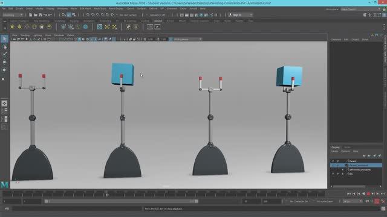Viewport: 387px width, 217px height.
Task: Switch to the Arnold shelf tab
Action: click(157, 21)
